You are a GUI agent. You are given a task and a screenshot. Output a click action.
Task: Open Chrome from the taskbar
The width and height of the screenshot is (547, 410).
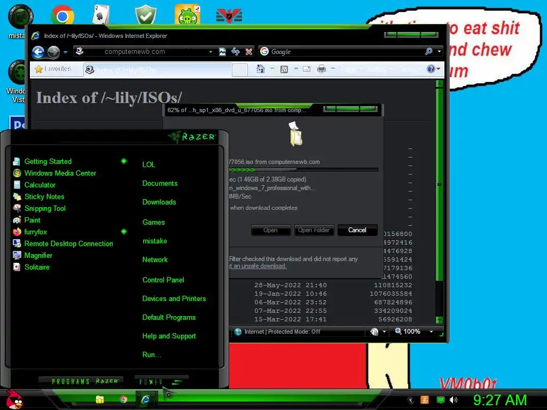point(123,399)
